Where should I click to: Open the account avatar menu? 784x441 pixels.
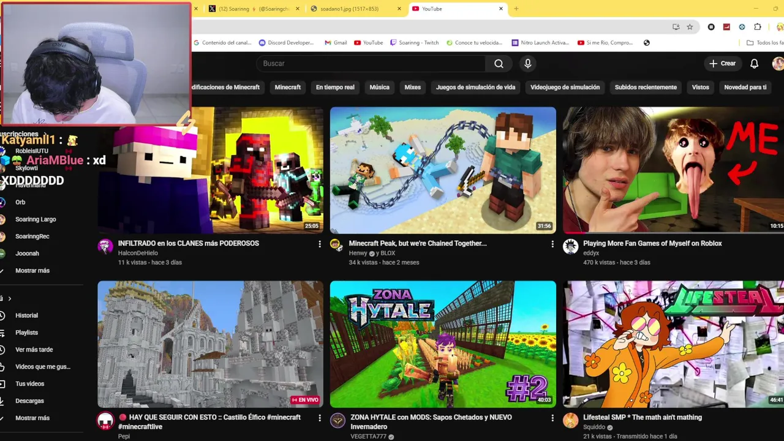point(778,64)
